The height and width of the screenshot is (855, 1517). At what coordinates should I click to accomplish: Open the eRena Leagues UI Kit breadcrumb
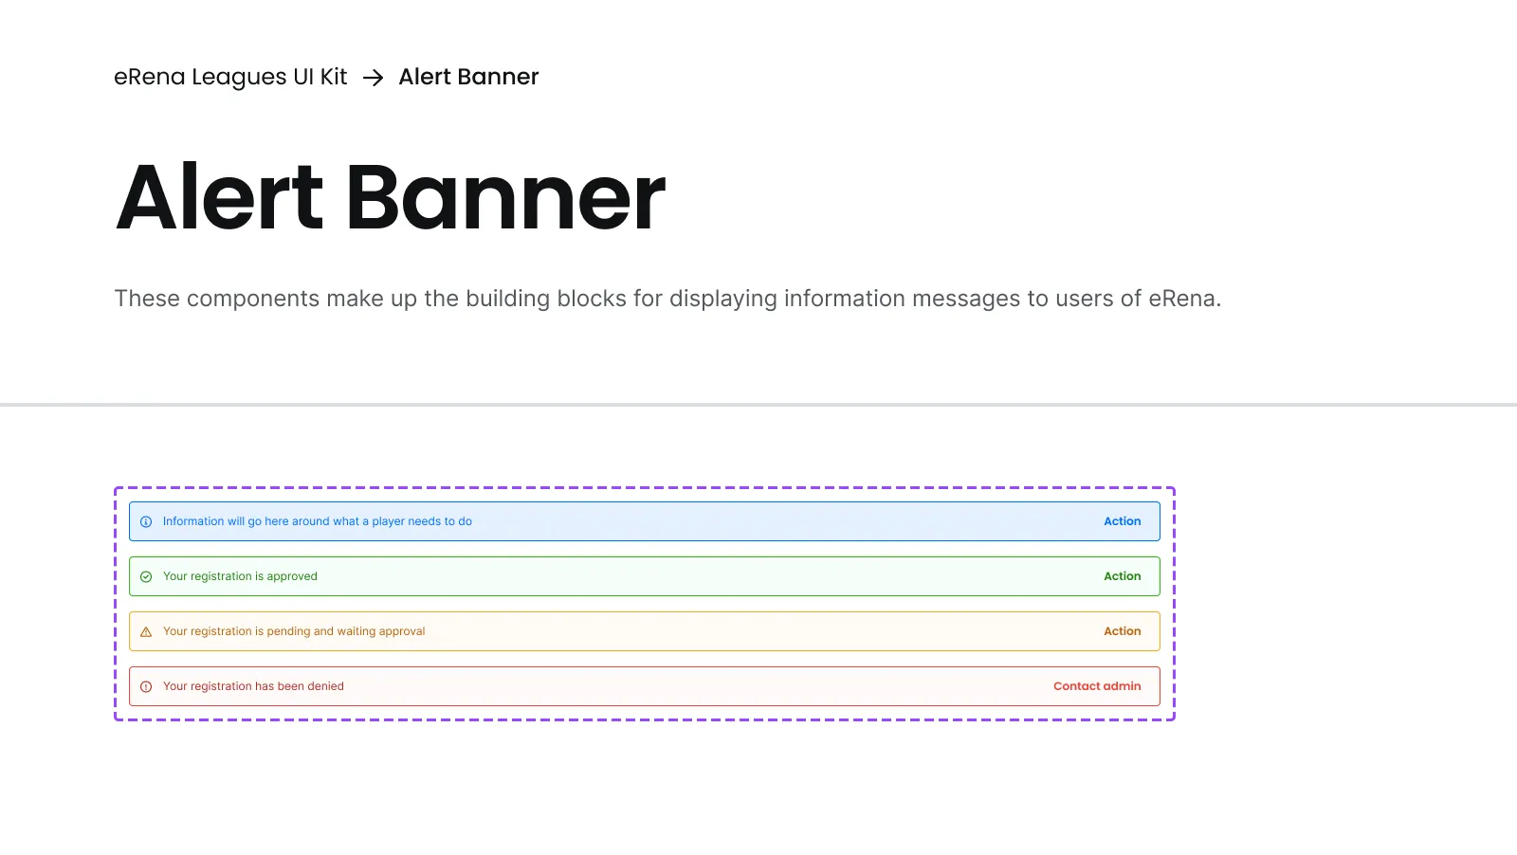coord(230,77)
